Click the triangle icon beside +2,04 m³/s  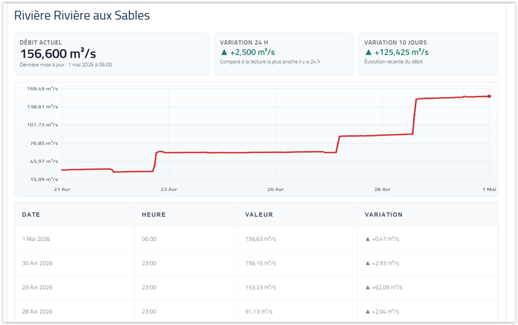367,312
